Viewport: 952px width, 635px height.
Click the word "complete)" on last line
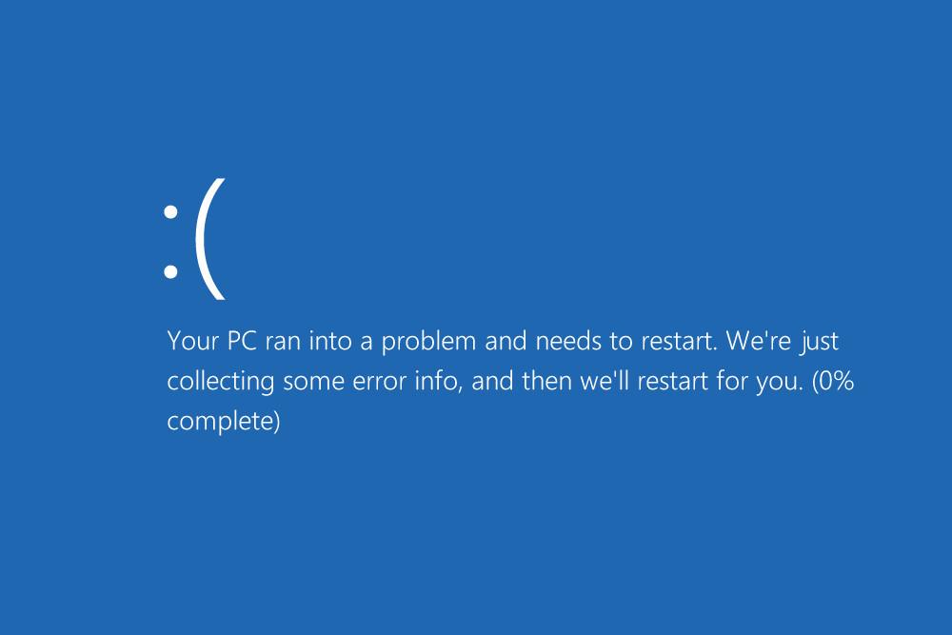[x=224, y=422]
